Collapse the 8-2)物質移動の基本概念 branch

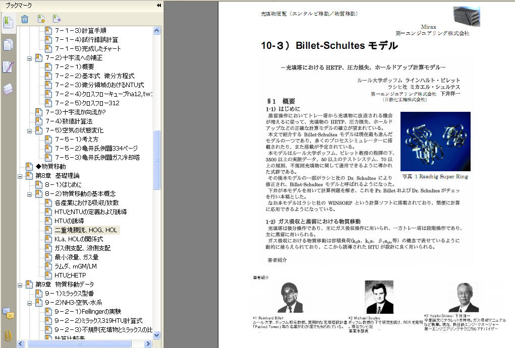click(x=30, y=194)
